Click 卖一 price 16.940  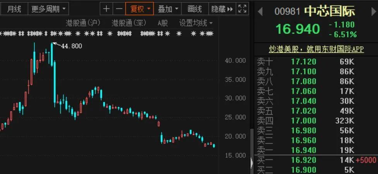304,150
